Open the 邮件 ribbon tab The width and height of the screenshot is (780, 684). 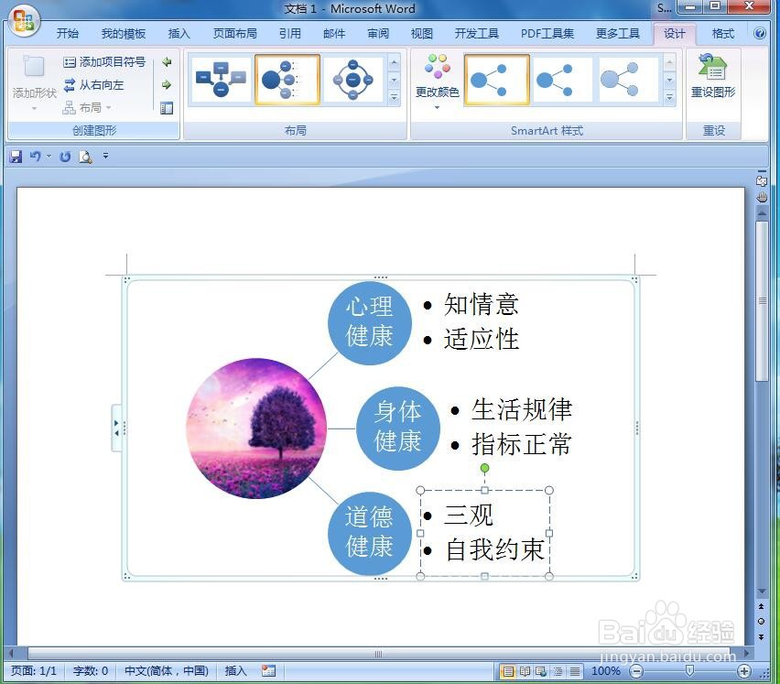pos(334,33)
